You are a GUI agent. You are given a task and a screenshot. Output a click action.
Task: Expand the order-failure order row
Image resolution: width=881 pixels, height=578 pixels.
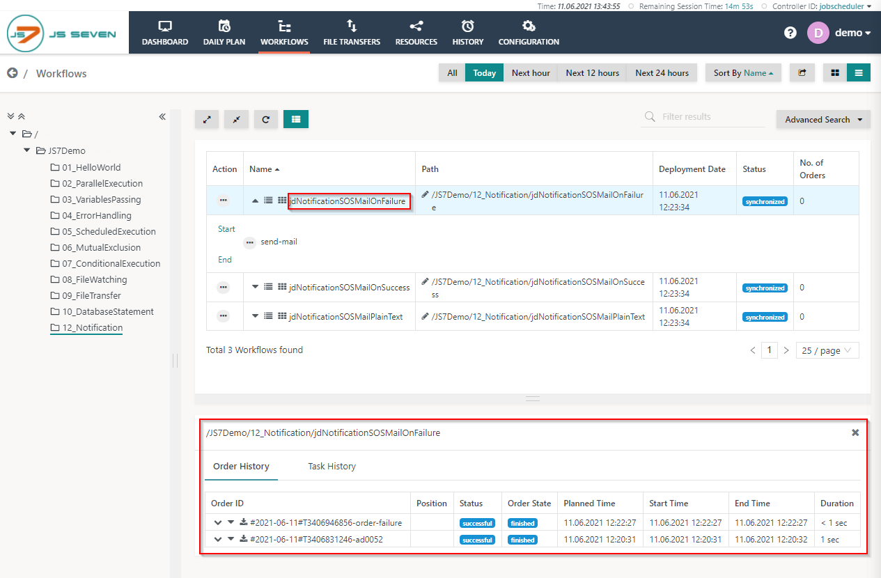coord(219,522)
